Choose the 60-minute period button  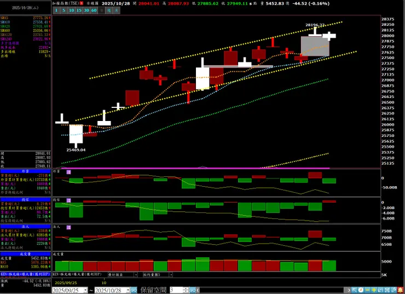pos(94,10)
